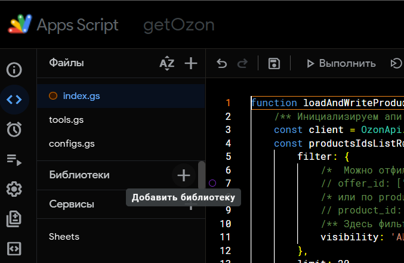The image size is (404, 263).
Task: Select the Sheets service entry
Action: [x=64, y=237]
